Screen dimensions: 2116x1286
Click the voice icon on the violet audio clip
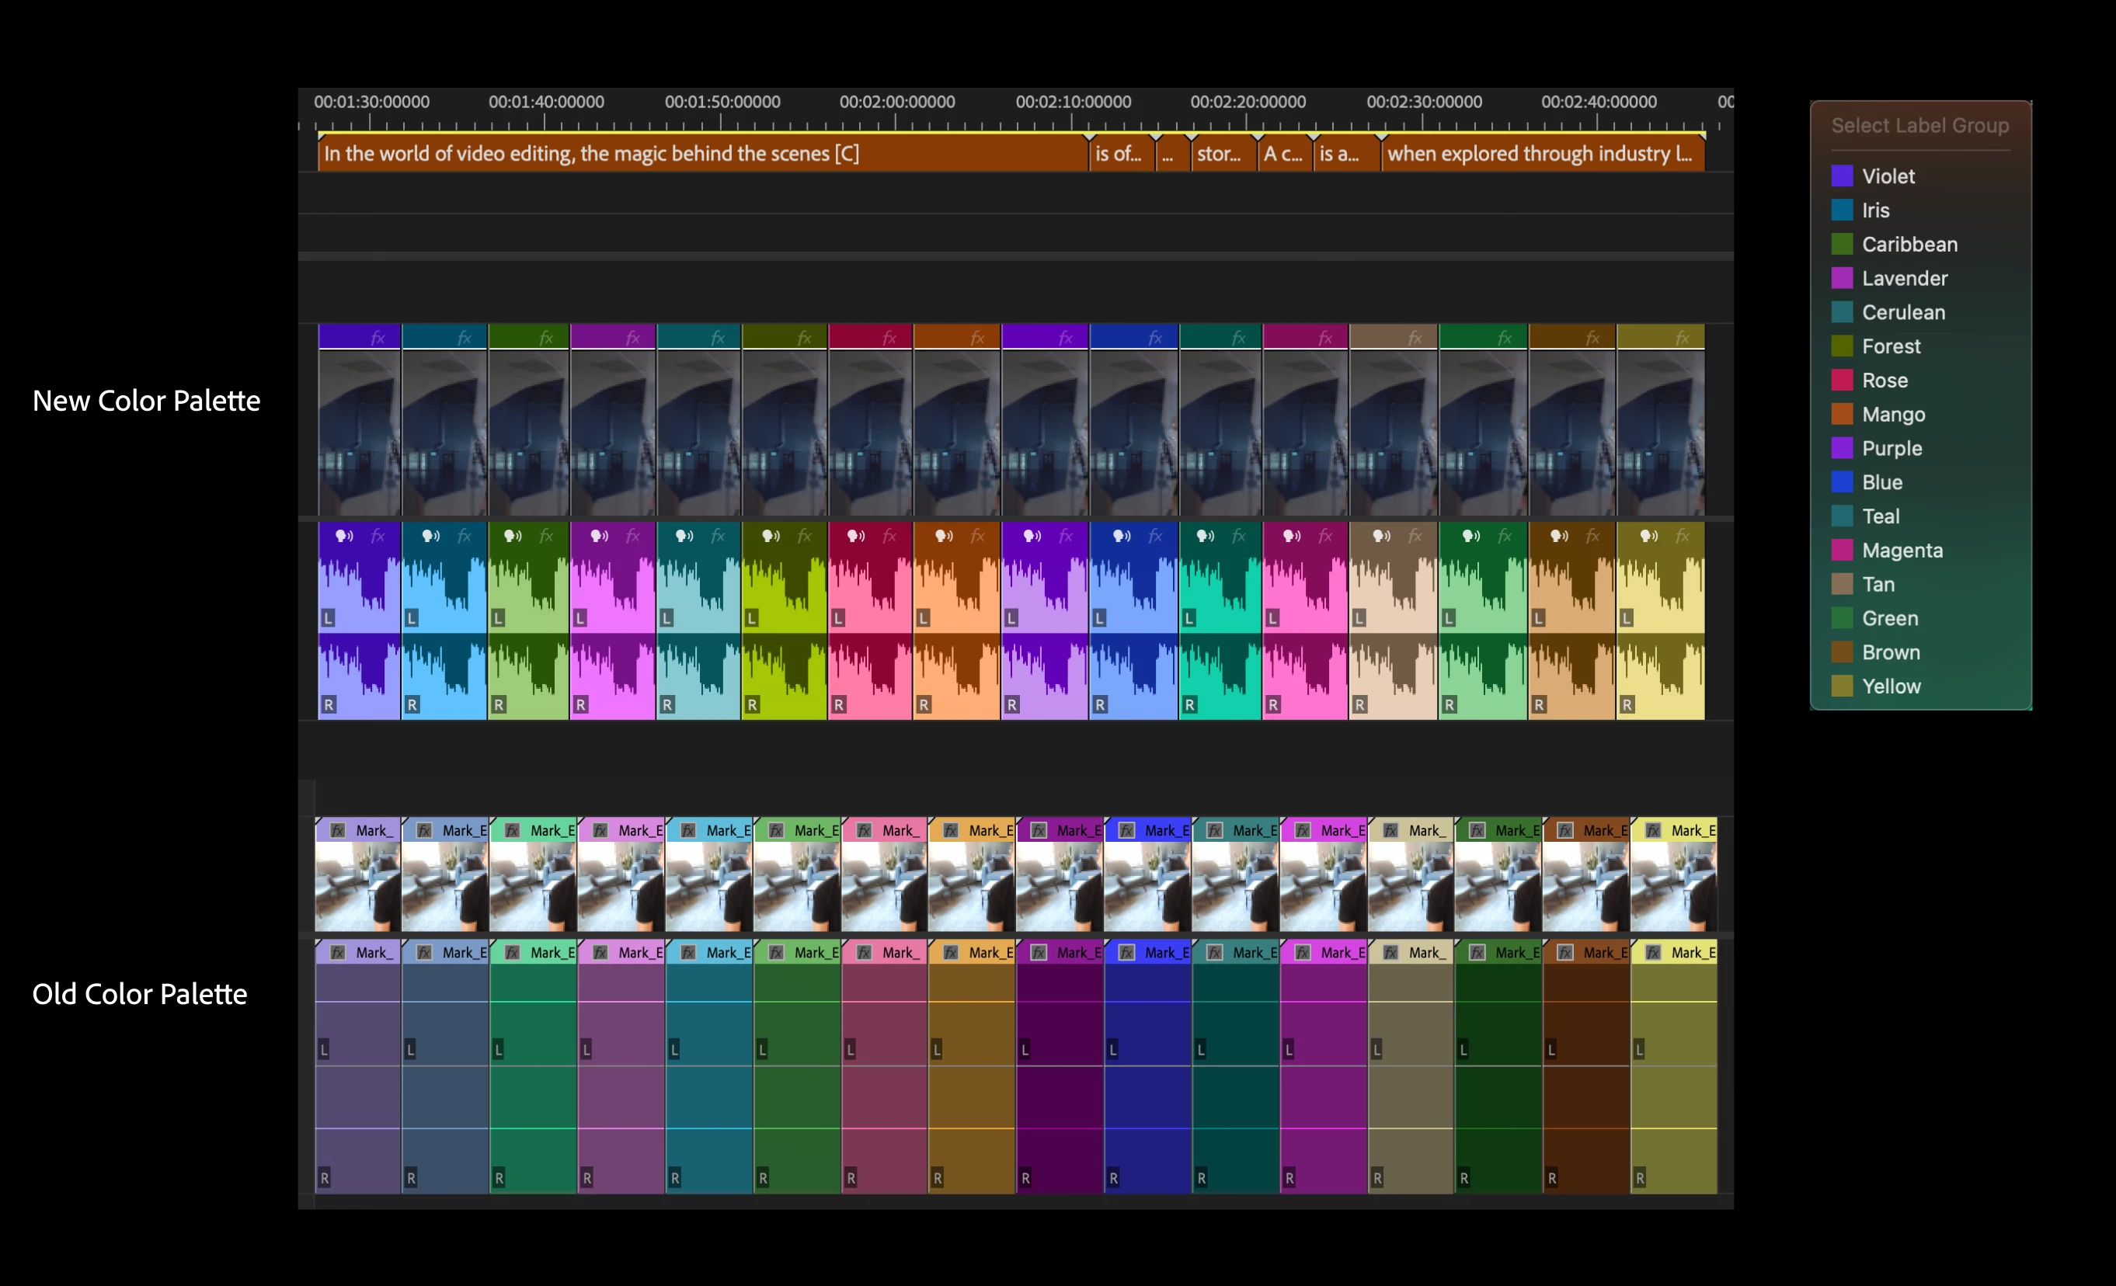click(343, 537)
